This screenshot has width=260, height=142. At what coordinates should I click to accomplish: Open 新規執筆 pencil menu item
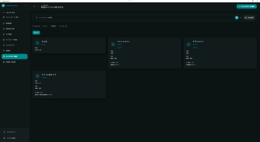[14, 23]
